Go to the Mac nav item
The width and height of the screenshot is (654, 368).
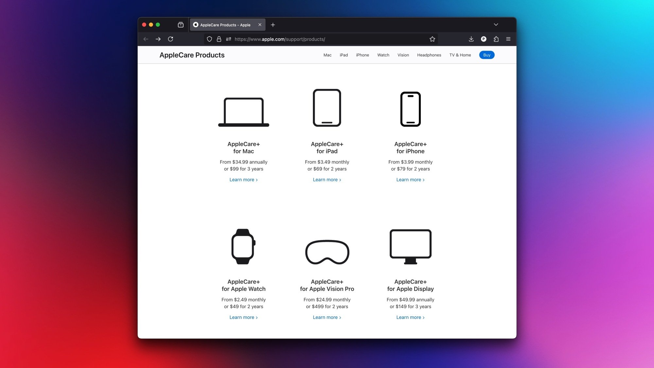coord(327,55)
